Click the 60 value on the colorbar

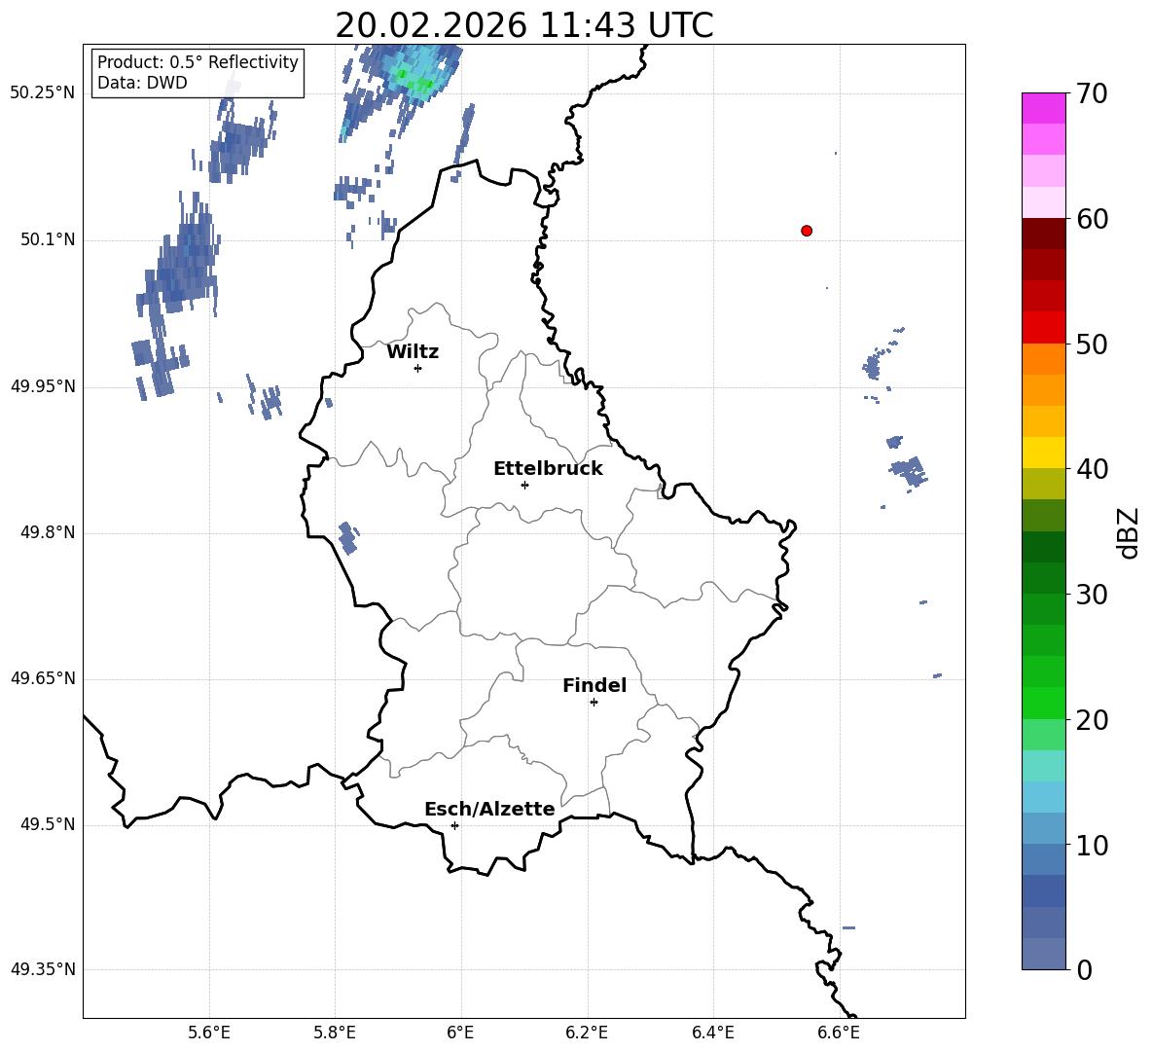click(1092, 219)
